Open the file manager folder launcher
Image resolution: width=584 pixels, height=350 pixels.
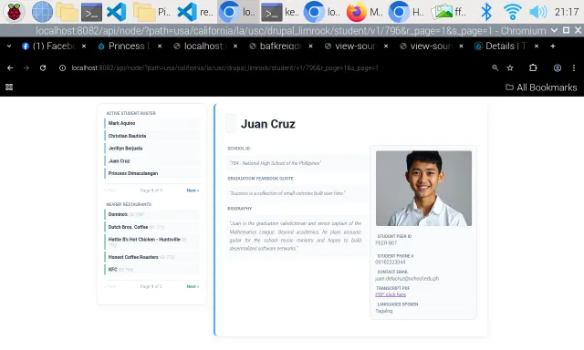pos(67,12)
